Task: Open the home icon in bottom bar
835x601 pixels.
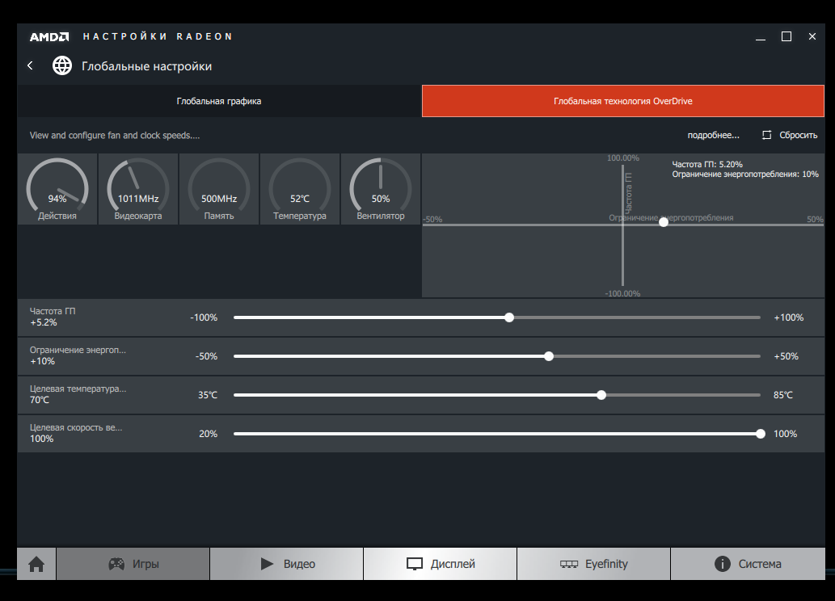Action: point(36,564)
